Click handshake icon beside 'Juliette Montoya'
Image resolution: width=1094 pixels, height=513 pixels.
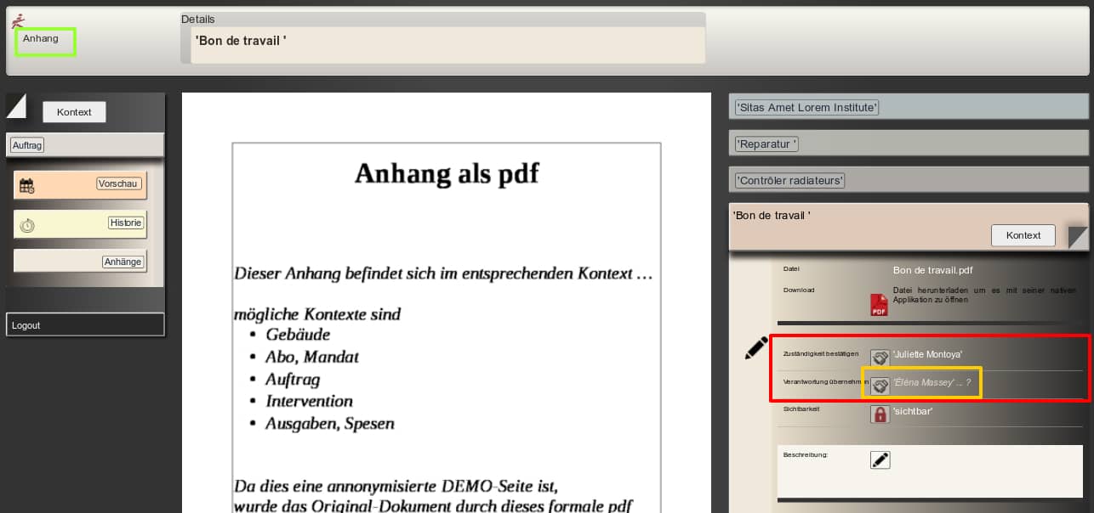880,358
